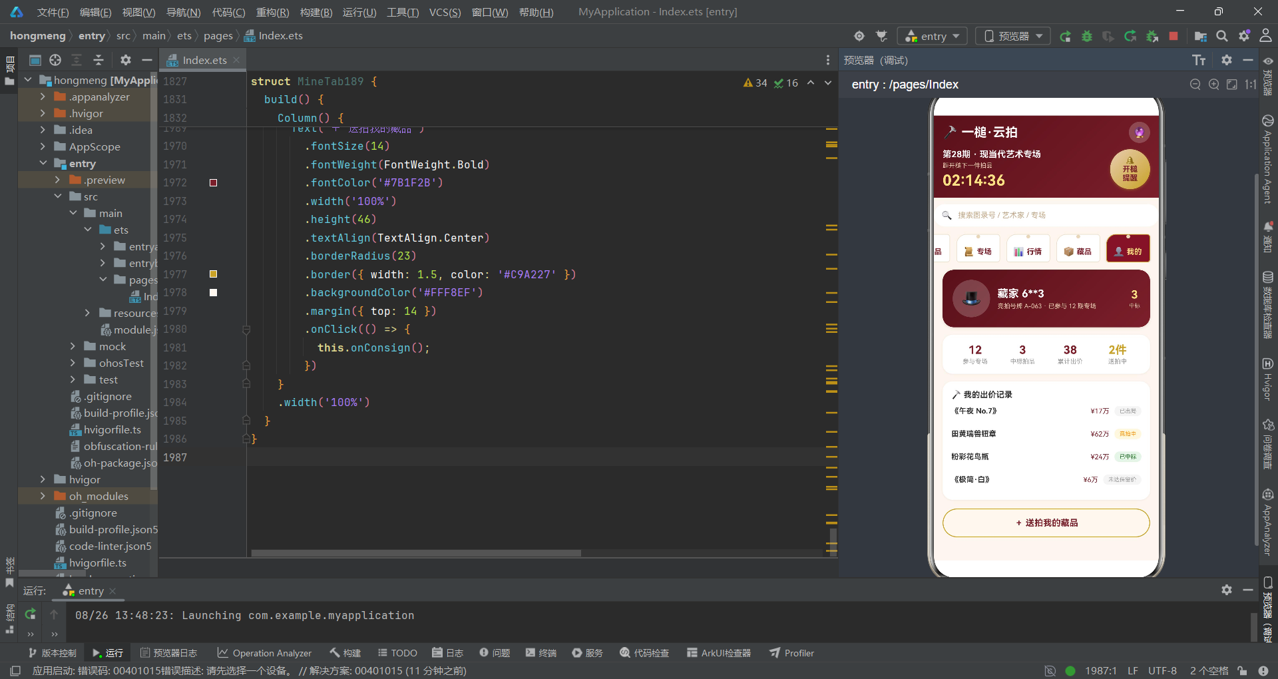Collapse all in project tree toolbar

99,60
